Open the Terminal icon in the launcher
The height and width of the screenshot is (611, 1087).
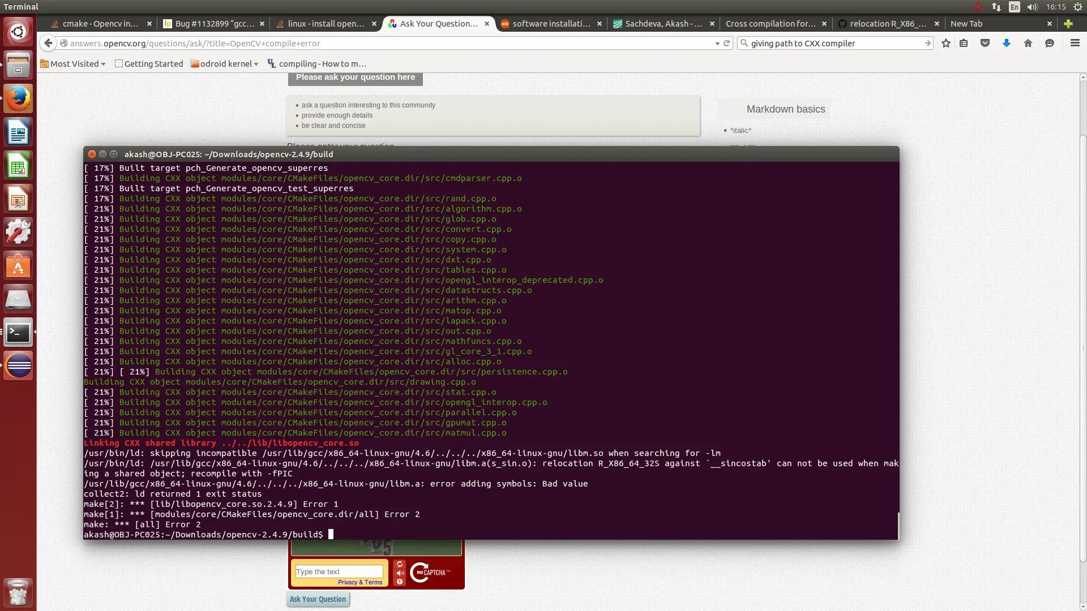tap(18, 333)
